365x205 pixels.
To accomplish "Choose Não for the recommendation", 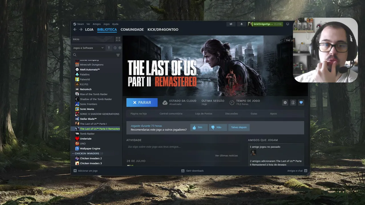I will (218, 127).
